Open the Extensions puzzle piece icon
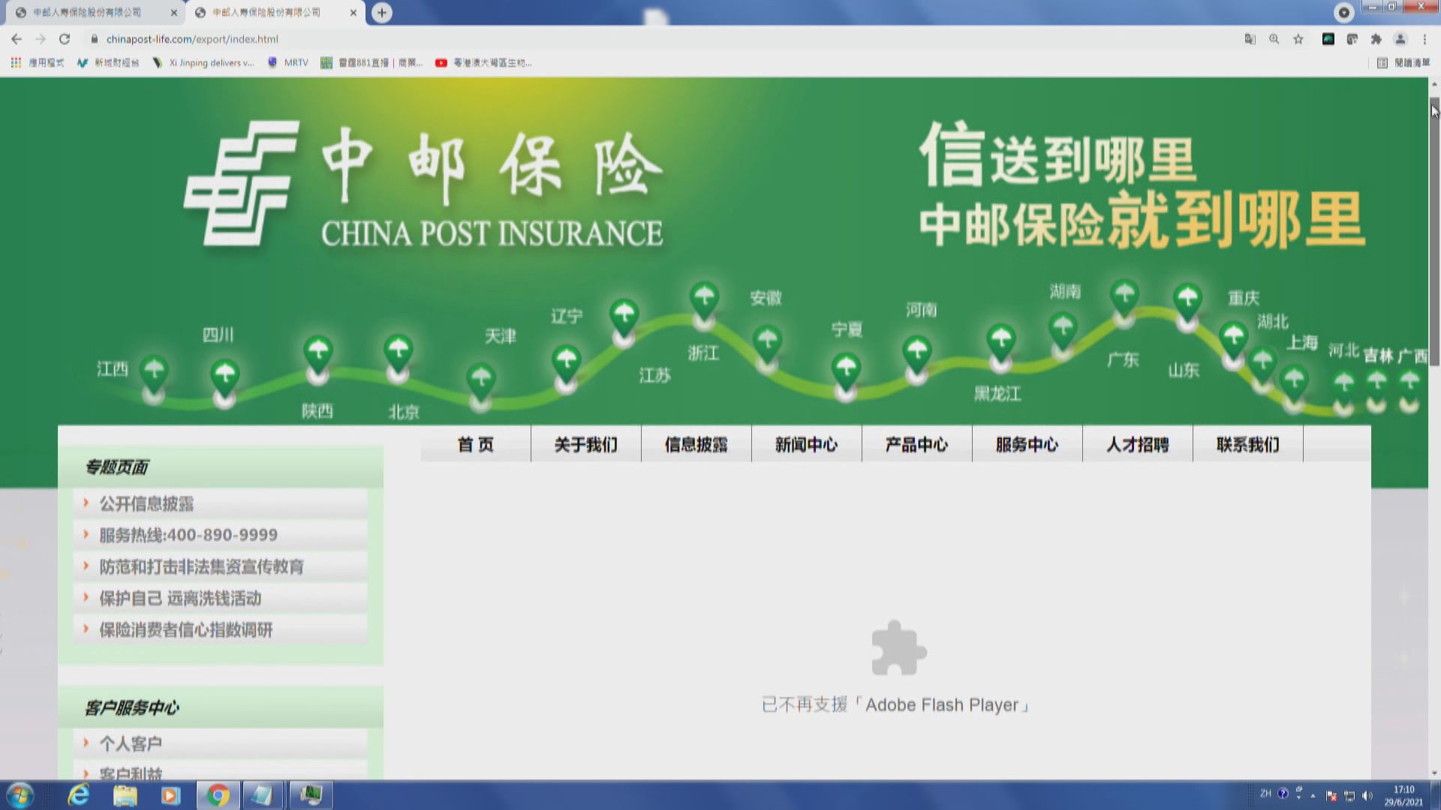Viewport: 1441px width, 810px height. 1376,39
